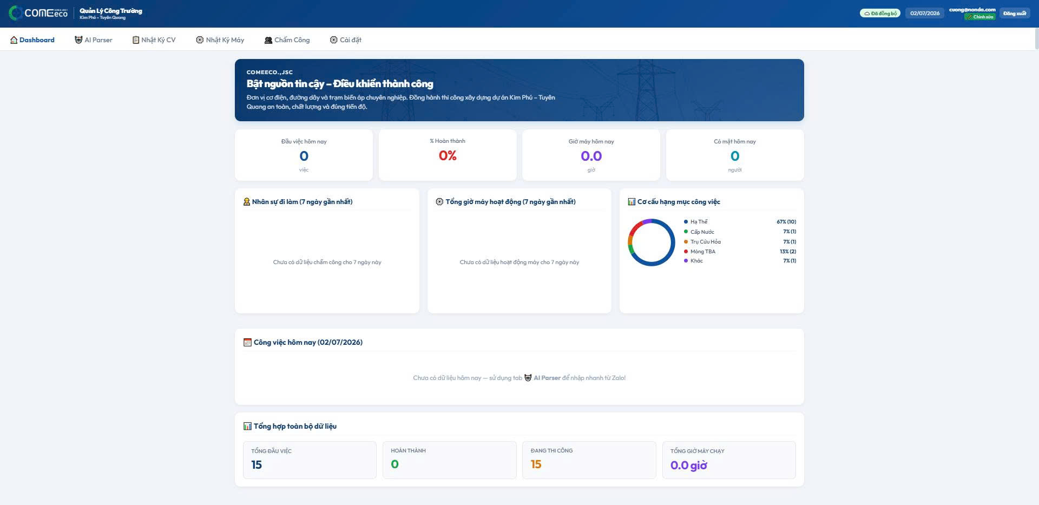Click the blue Hạ Thế legend dot
Viewport: 1039px width, 505px height.
click(686, 221)
